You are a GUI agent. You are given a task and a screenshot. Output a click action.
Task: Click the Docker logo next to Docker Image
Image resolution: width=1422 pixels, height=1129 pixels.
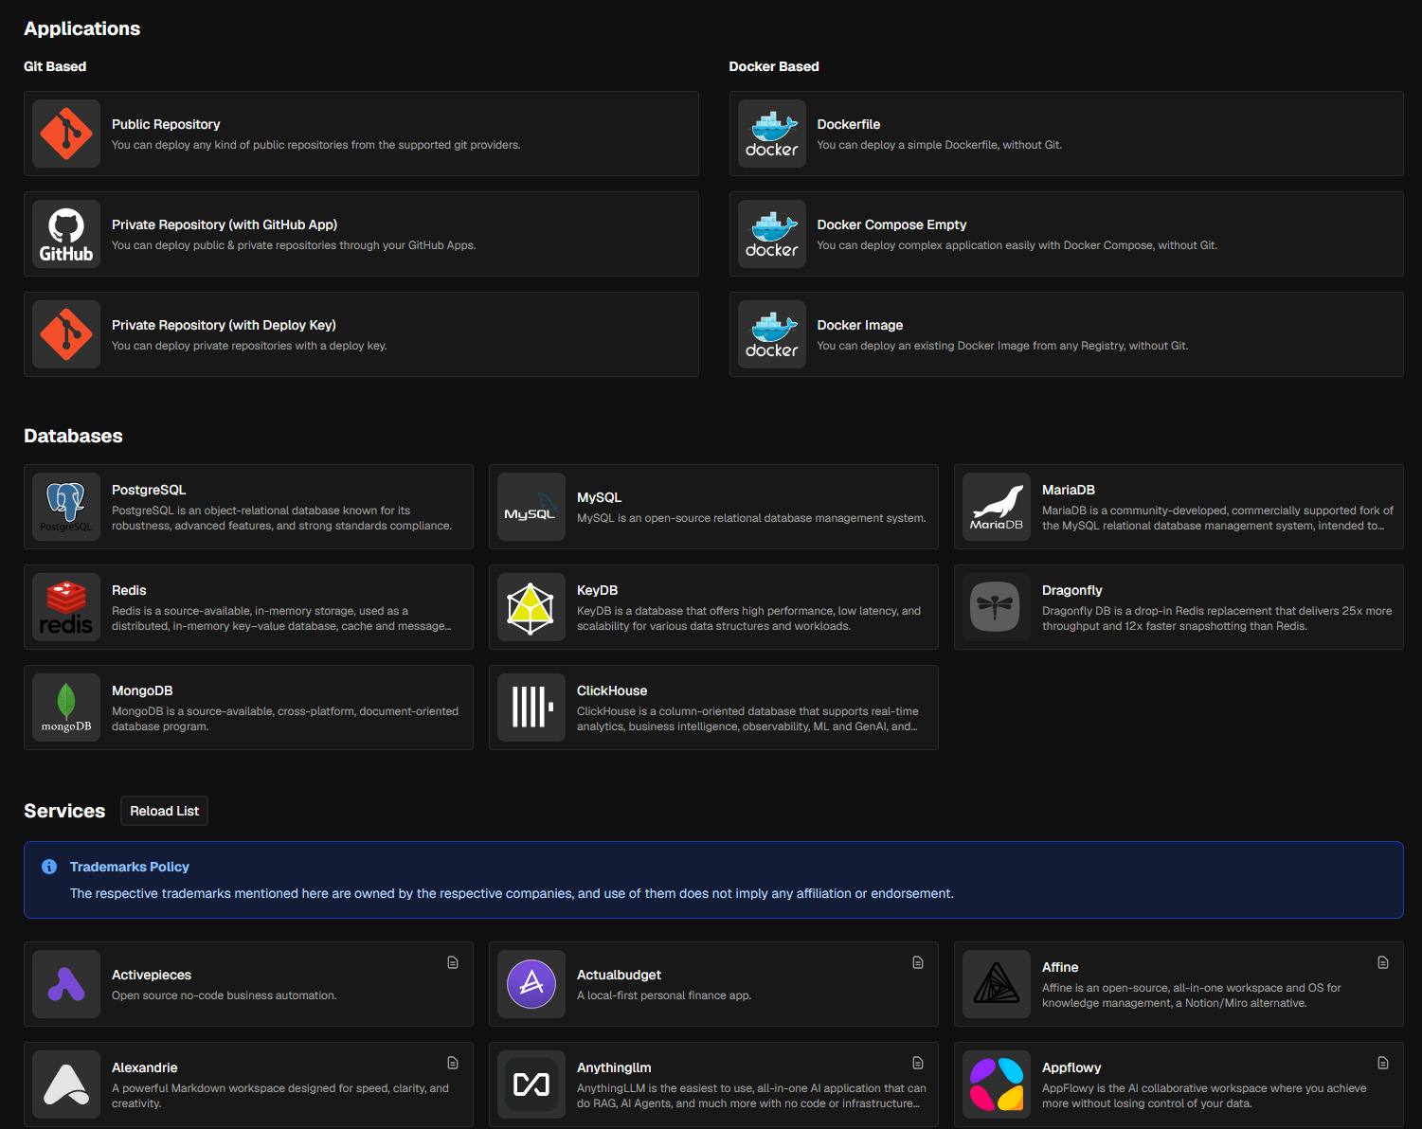click(772, 334)
